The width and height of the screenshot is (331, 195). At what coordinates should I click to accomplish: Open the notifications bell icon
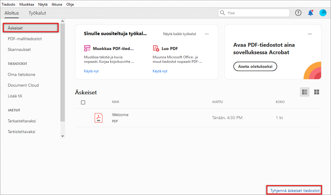pyautogui.click(x=310, y=13)
